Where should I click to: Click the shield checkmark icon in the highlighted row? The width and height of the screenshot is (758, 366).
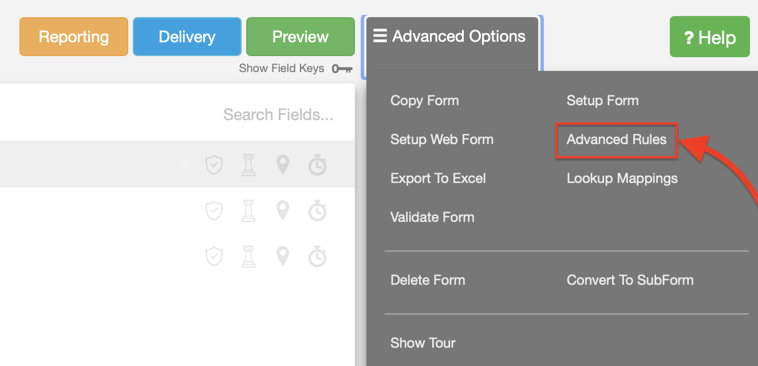(214, 165)
